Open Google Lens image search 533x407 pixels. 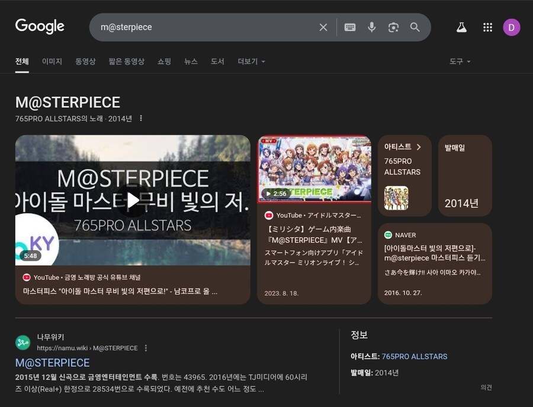tap(393, 27)
